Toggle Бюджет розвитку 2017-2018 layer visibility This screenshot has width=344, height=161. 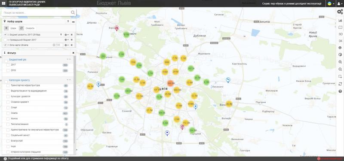(x=5, y=35)
